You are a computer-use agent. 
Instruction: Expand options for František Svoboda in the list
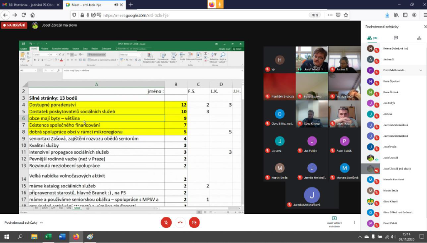click(x=421, y=70)
